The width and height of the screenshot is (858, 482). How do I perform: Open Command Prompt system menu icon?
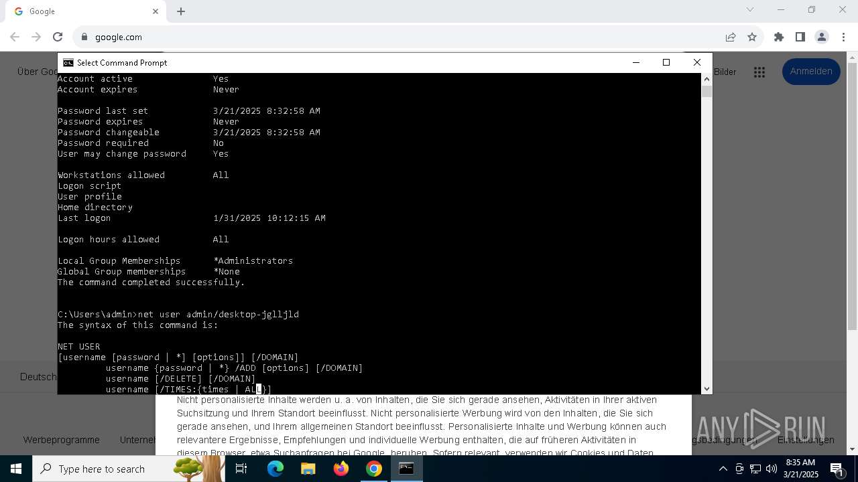(x=68, y=62)
